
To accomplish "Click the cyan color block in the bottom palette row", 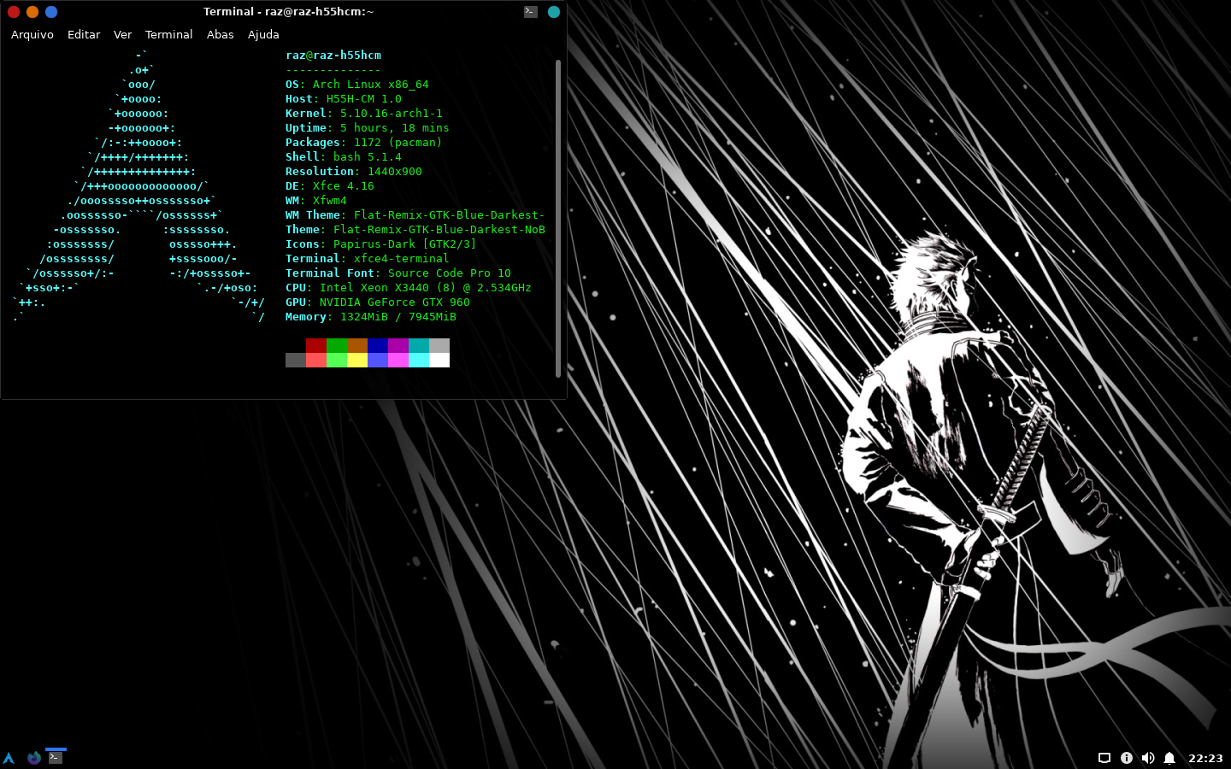I will coord(419,360).
